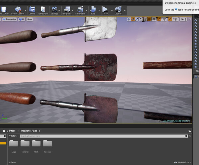Viewport: 199px width, 165px height.
Task: Select the Translate transform tool
Action: 129,19
